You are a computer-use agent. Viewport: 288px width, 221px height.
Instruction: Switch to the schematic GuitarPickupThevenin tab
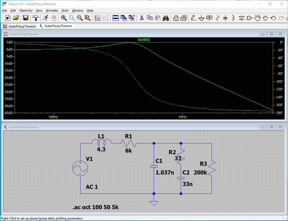(x=56, y=26)
